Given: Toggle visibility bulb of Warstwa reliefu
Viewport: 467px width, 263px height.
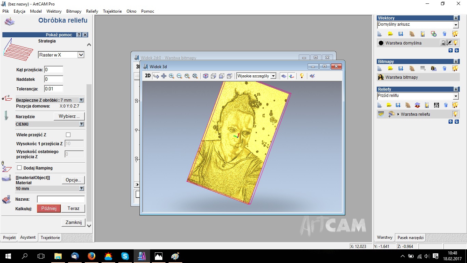Looking at the screenshot, I should tap(455, 114).
